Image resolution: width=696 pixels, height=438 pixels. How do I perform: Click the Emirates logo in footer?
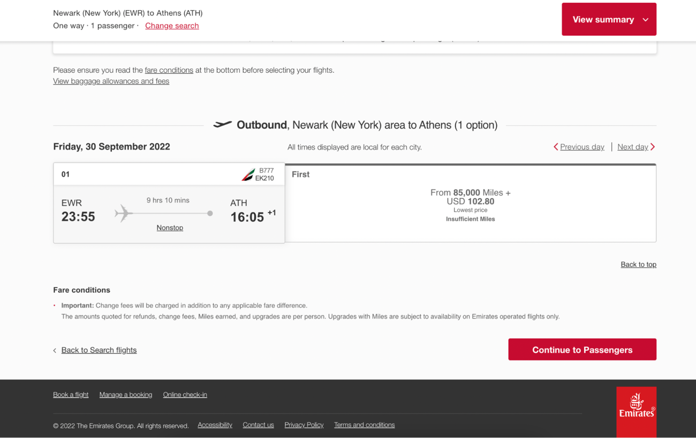(636, 412)
